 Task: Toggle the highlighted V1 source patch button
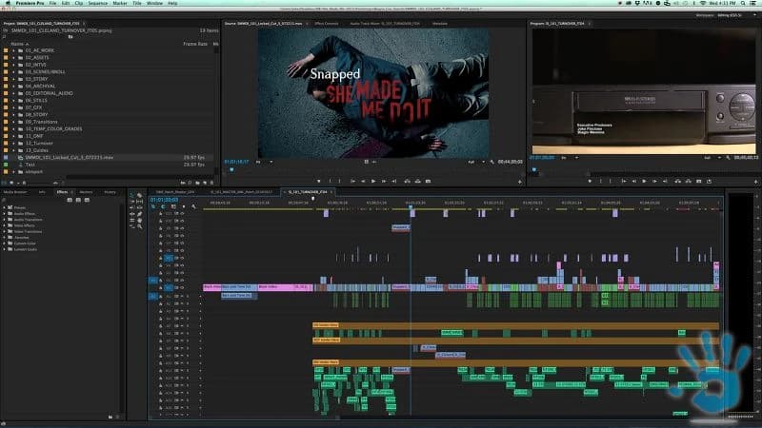[153, 281]
